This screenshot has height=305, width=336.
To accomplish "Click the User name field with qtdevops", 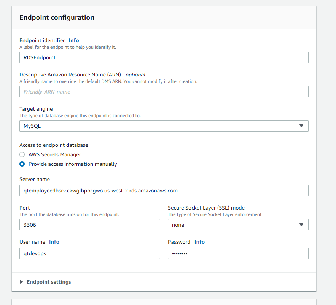I will coord(90,253).
